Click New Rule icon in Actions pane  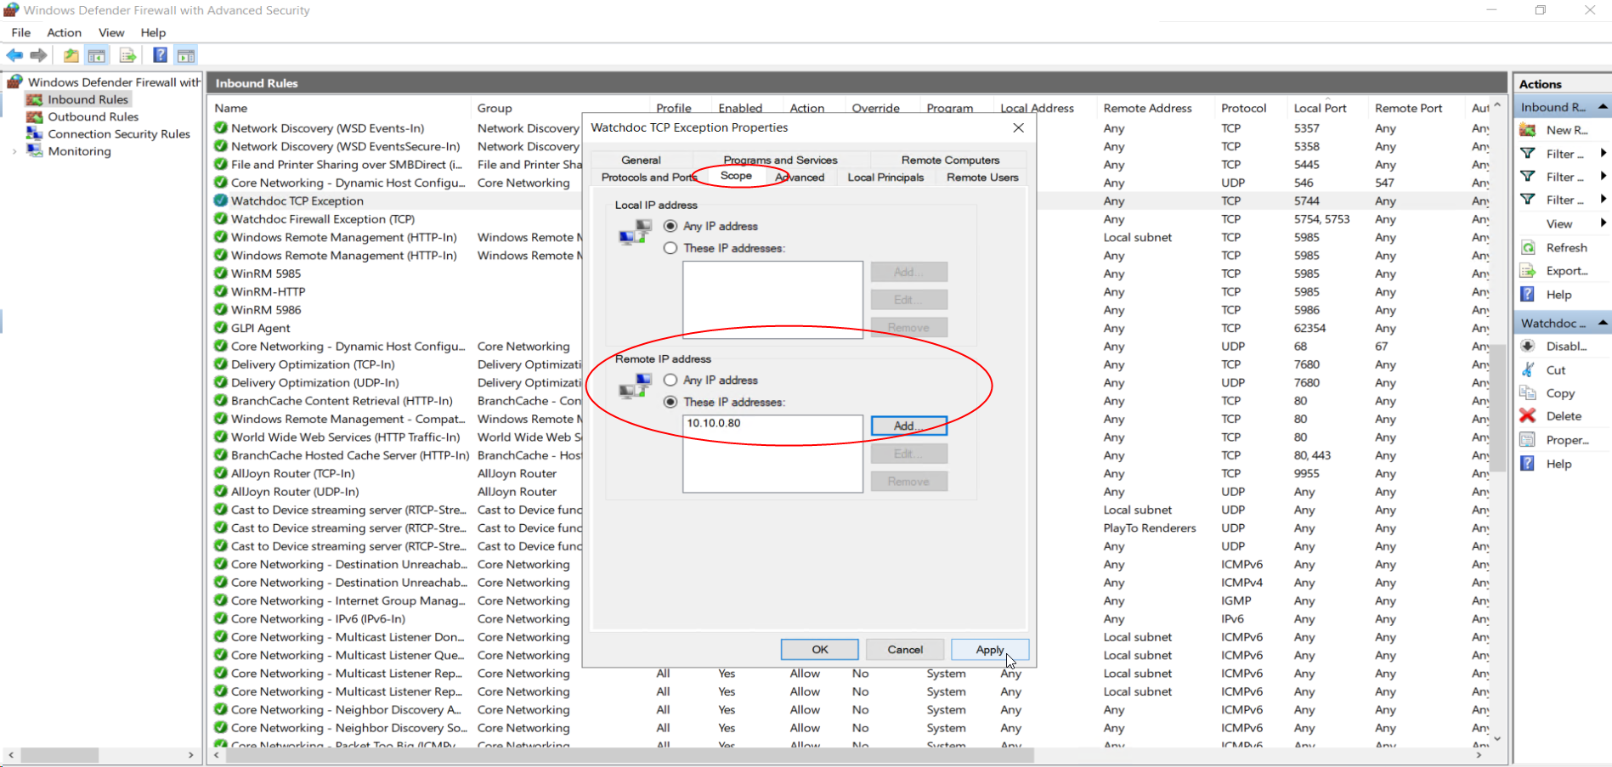[x=1527, y=130]
